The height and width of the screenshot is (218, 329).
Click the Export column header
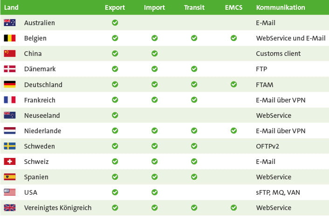click(x=115, y=7)
